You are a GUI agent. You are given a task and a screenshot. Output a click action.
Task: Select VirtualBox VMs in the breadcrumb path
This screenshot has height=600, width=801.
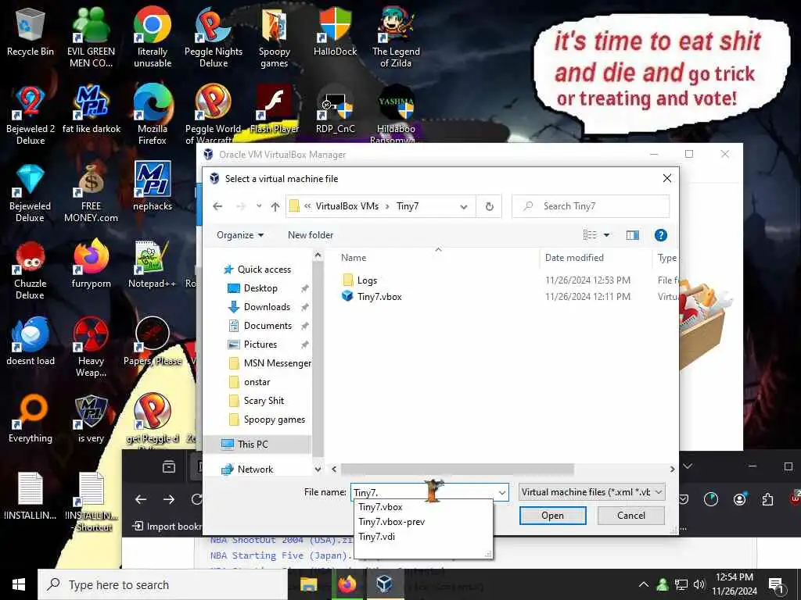tap(347, 206)
